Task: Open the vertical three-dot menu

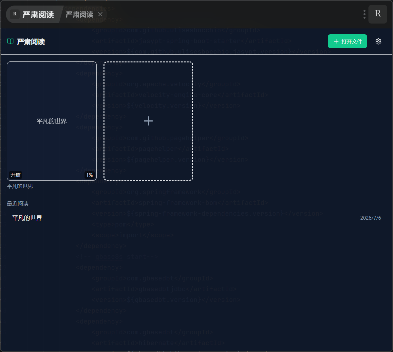Action: click(364, 14)
